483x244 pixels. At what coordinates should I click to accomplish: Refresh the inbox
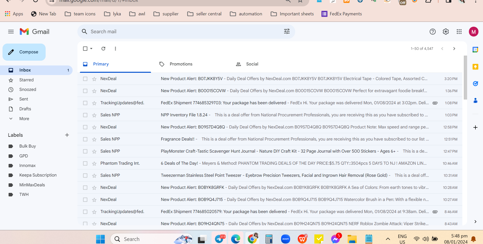coord(103,49)
